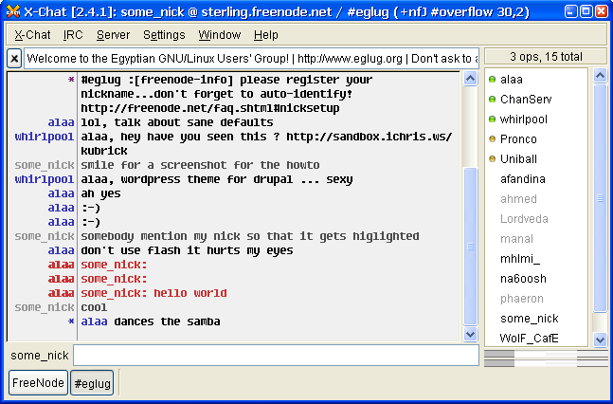Viewport: 613px width, 404px height.
Task: Click the green status dot beside ChanServ
Action: coord(492,100)
